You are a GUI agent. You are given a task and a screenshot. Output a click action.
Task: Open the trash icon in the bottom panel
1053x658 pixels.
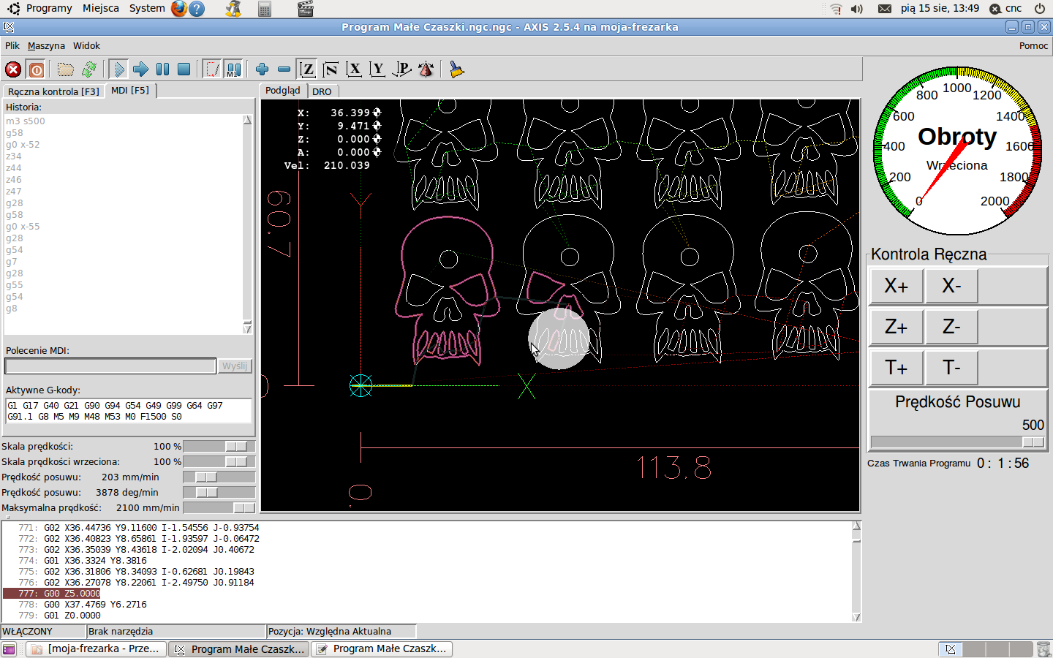tap(1043, 649)
